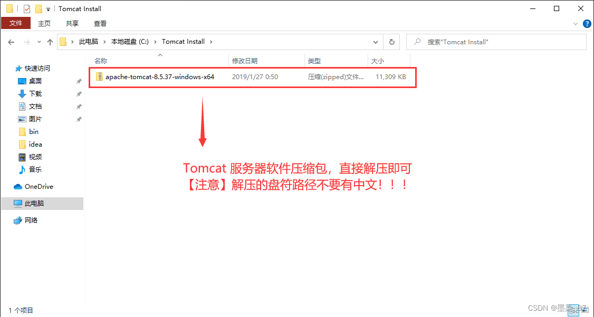Switch to the 主页 ribbon tab
This screenshot has height=317, width=594.
[x=44, y=23]
